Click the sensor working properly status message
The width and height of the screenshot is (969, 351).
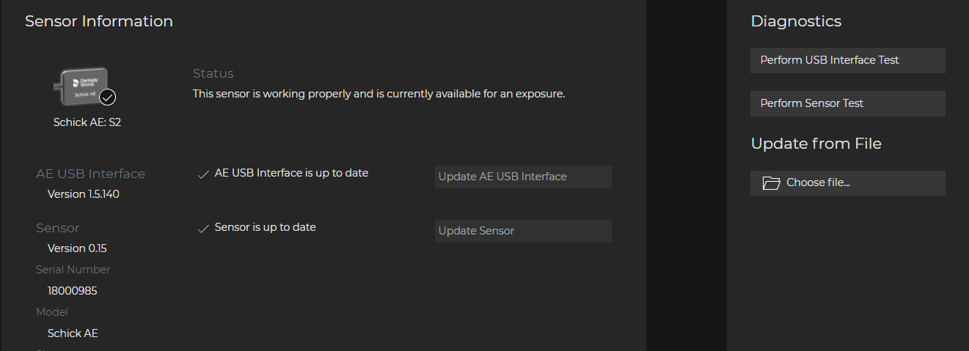(x=379, y=94)
